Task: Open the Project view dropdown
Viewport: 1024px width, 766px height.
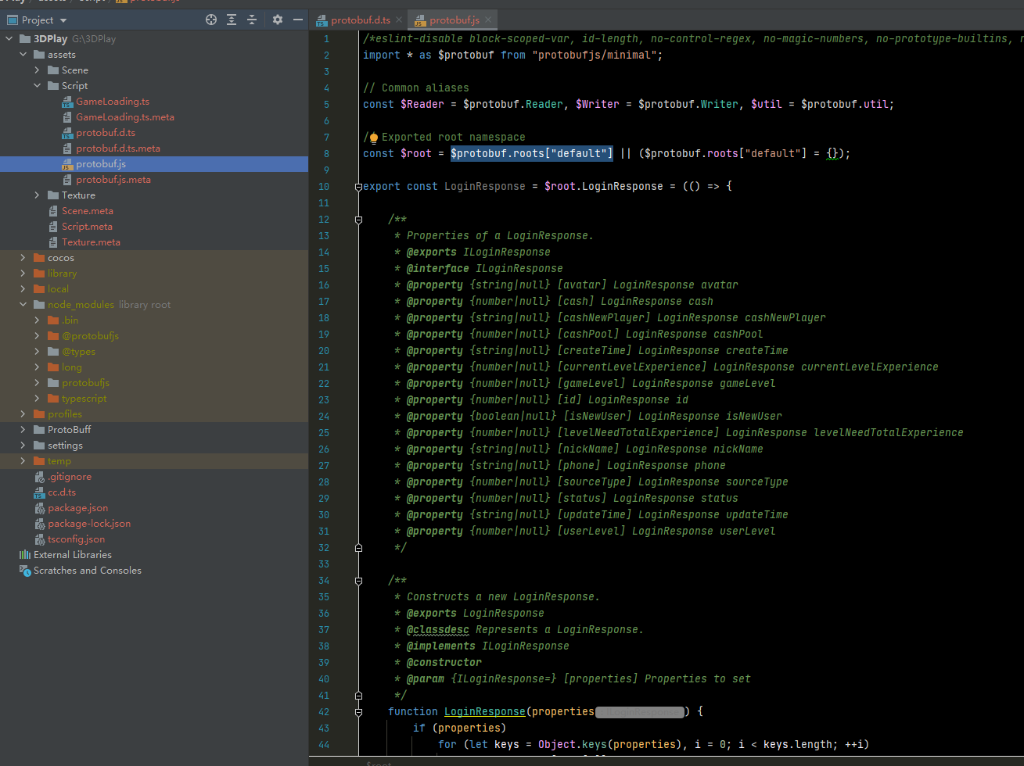Action: pos(63,20)
